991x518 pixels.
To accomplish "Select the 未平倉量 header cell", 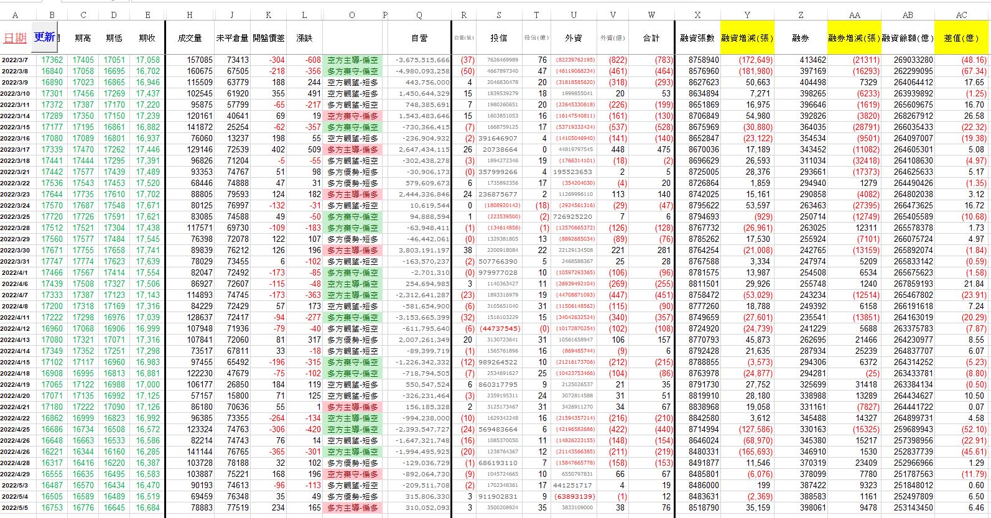I will pyautogui.click(x=232, y=38).
